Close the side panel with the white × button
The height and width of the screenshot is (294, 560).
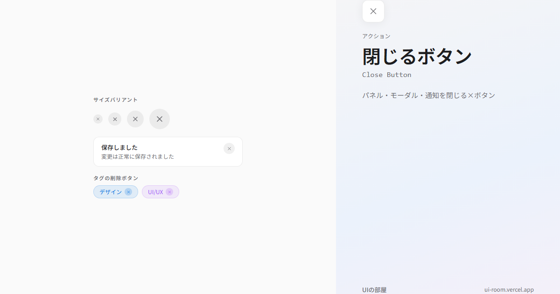[x=373, y=11]
